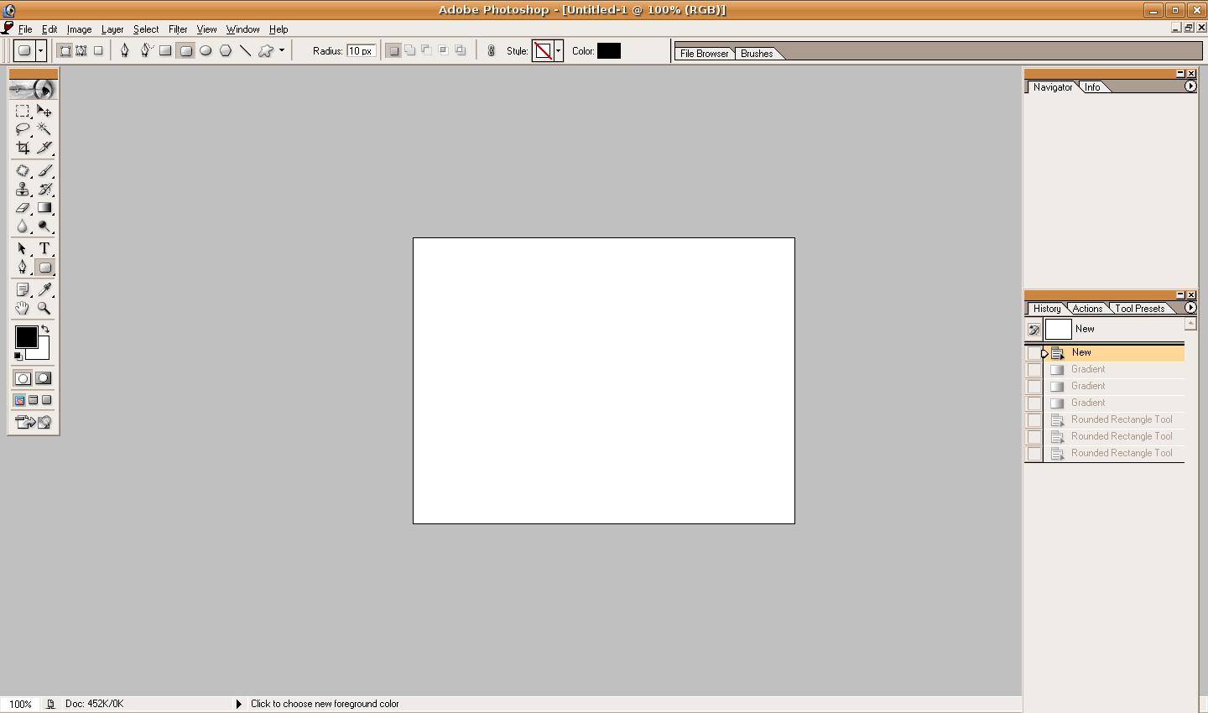Viewport: 1208px width, 713px height.
Task: Open the Style picker dropdown arrow
Action: (559, 51)
